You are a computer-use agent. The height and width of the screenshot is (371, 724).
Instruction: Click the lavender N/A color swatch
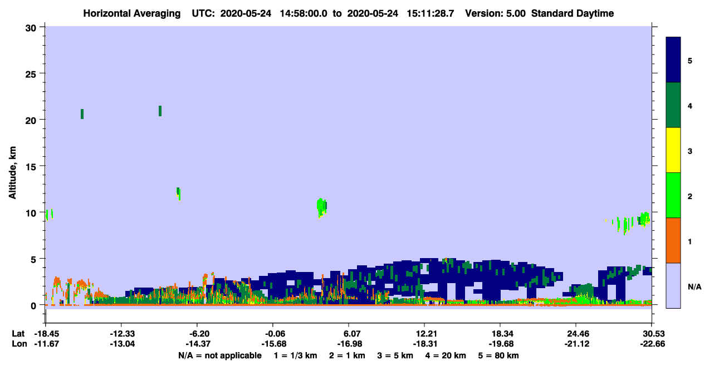(673, 285)
